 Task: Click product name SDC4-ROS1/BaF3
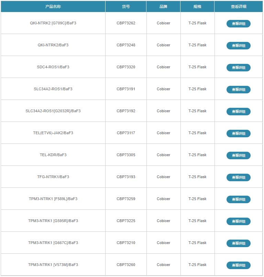(x=53, y=67)
